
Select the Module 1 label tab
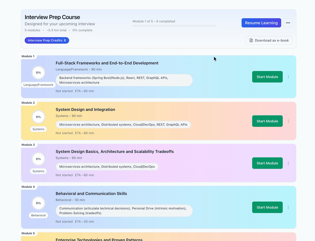(28, 56)
